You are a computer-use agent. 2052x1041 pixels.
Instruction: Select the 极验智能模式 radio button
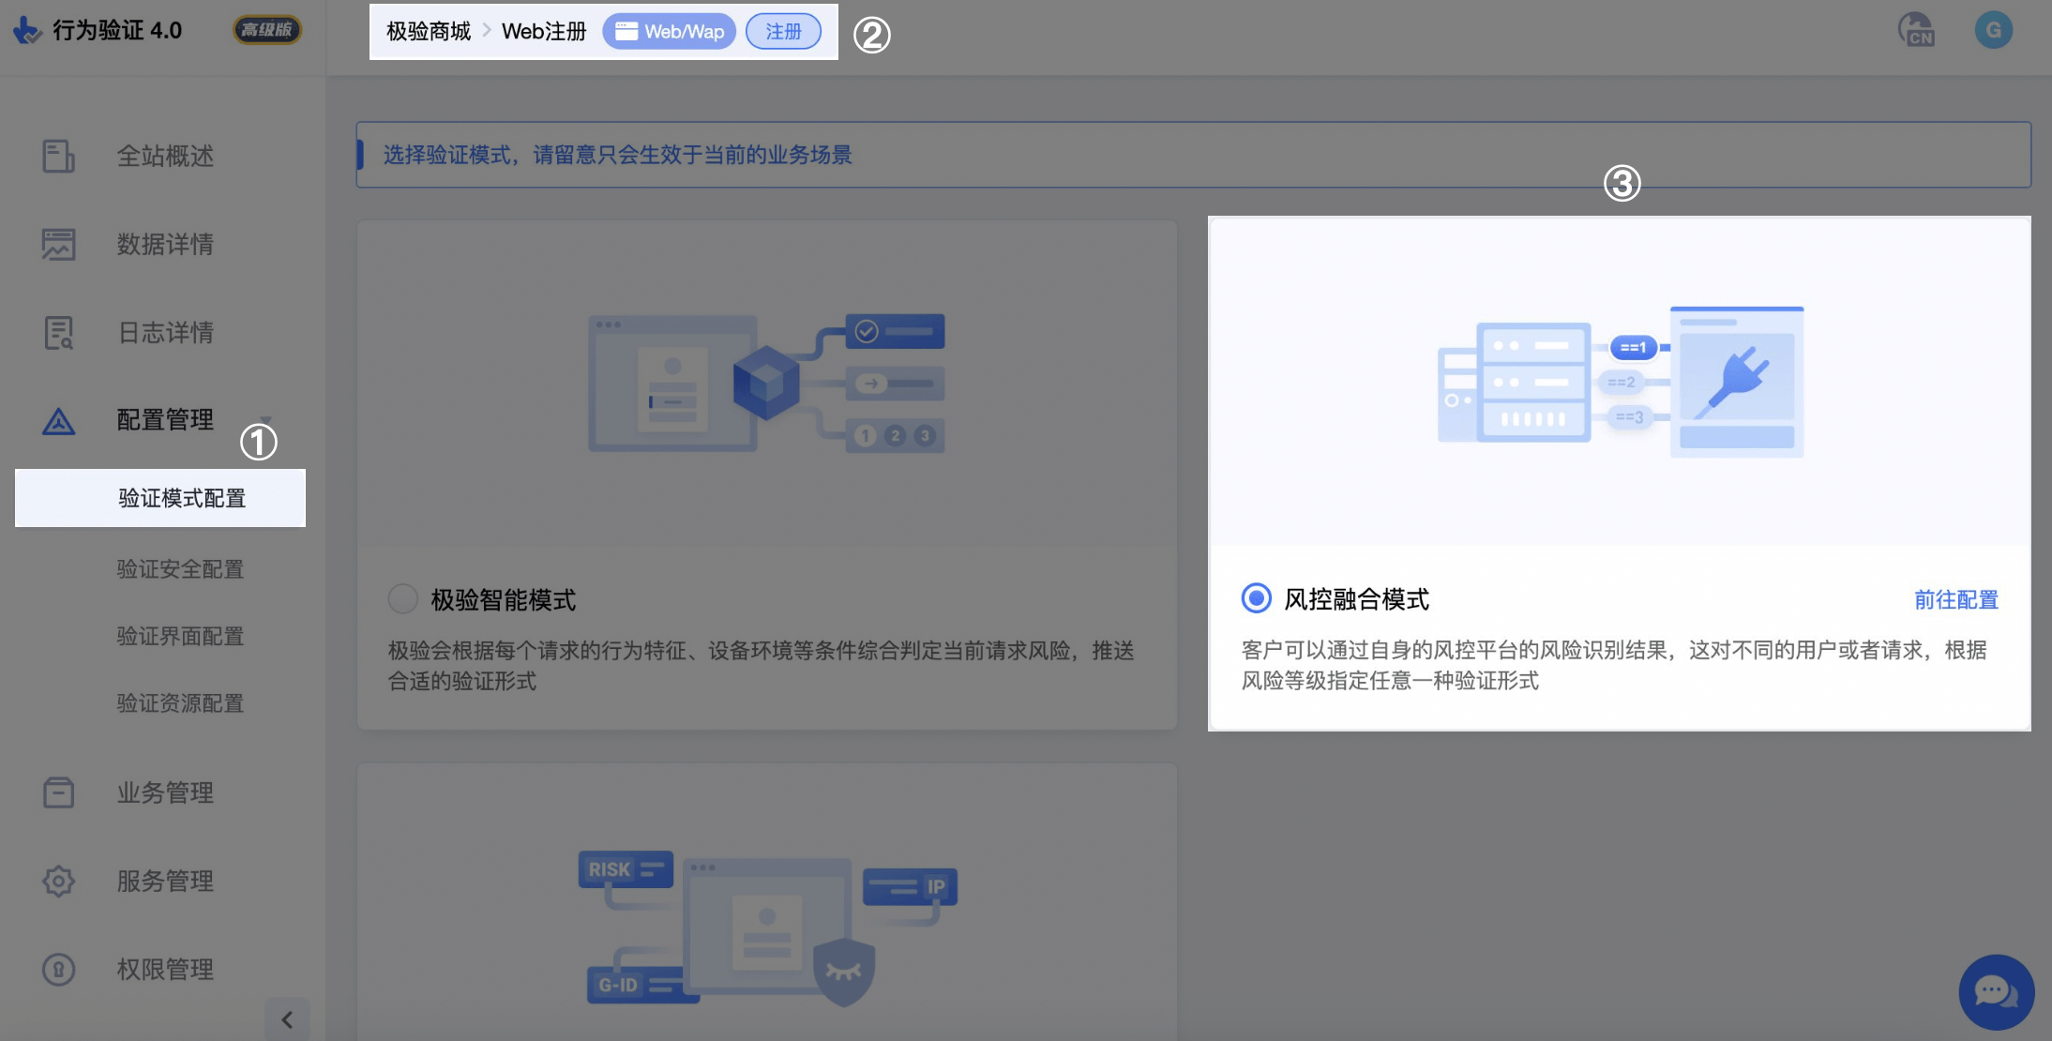(402, 598)
